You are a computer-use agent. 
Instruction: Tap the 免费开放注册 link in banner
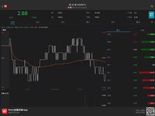14,113
